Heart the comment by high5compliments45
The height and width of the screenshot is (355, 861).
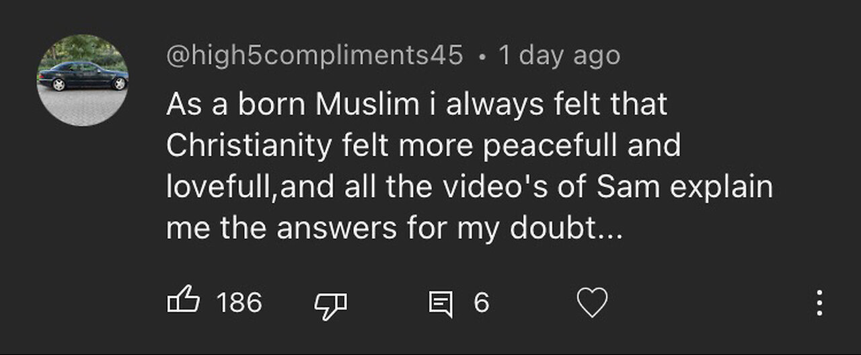(x=593, y=303)
